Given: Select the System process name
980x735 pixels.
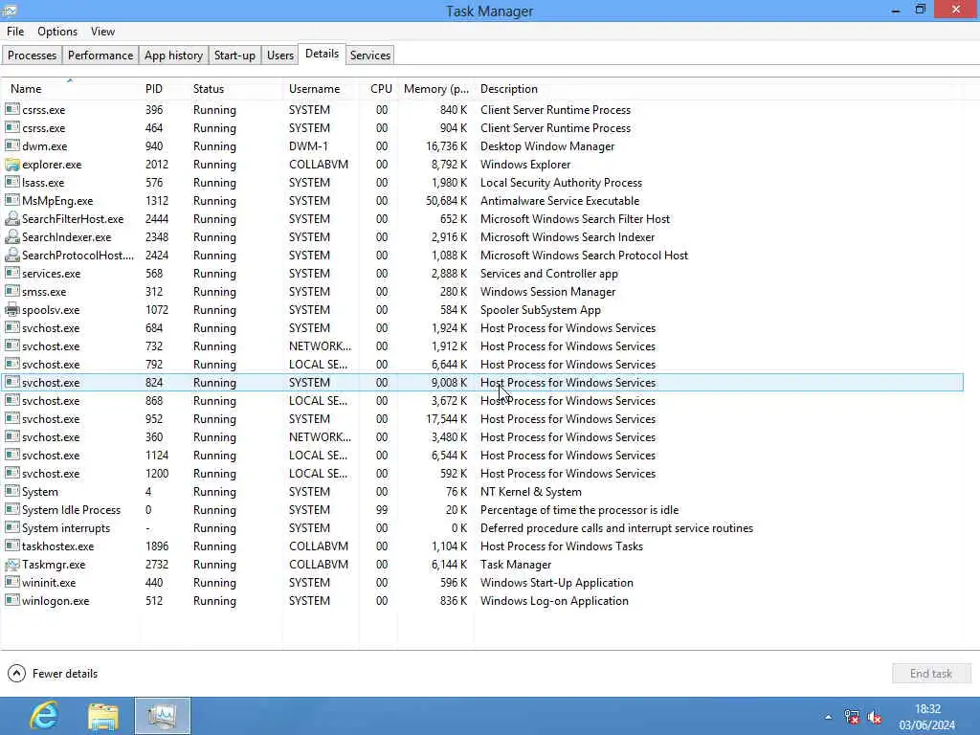Looking at the screenshot, I should tap(40, 492).
